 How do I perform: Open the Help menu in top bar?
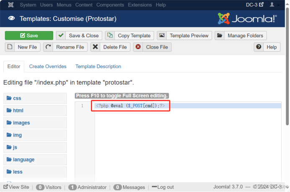(x=161, y=5)
